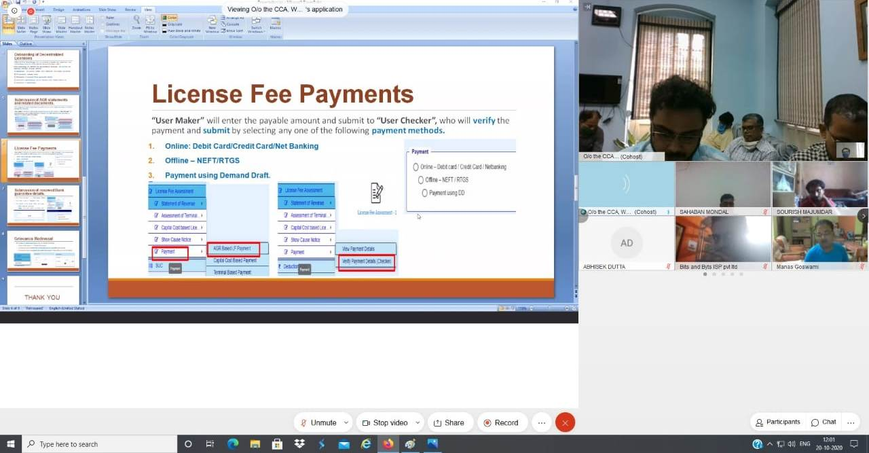Open Design ribbon tab
869x453 pixels.
(58, 10)
